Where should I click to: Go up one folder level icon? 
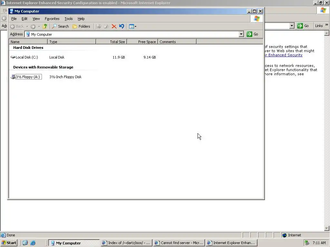[45, 26]
